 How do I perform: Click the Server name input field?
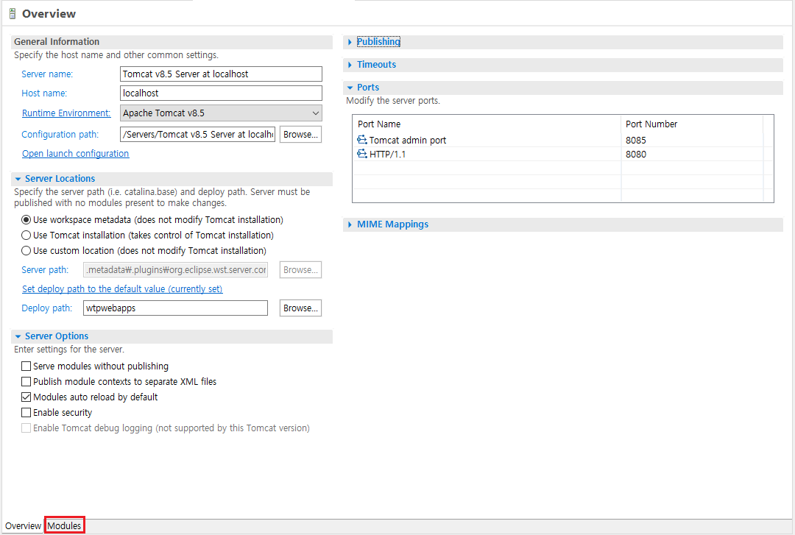click(221, 74)
